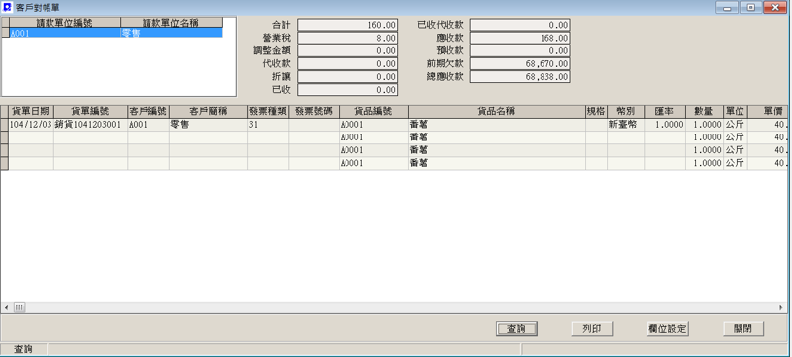792x357 pixels.
Task: Click the 查詢 status bar panel
Action: (x=24, y=349)
